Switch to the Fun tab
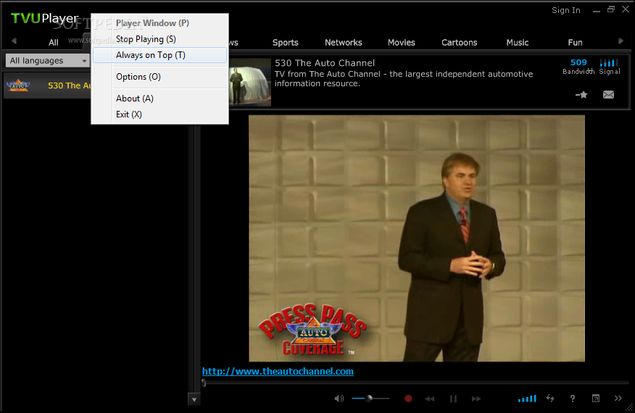Screen dimensions: 635x413 click(x=575, y=43)
